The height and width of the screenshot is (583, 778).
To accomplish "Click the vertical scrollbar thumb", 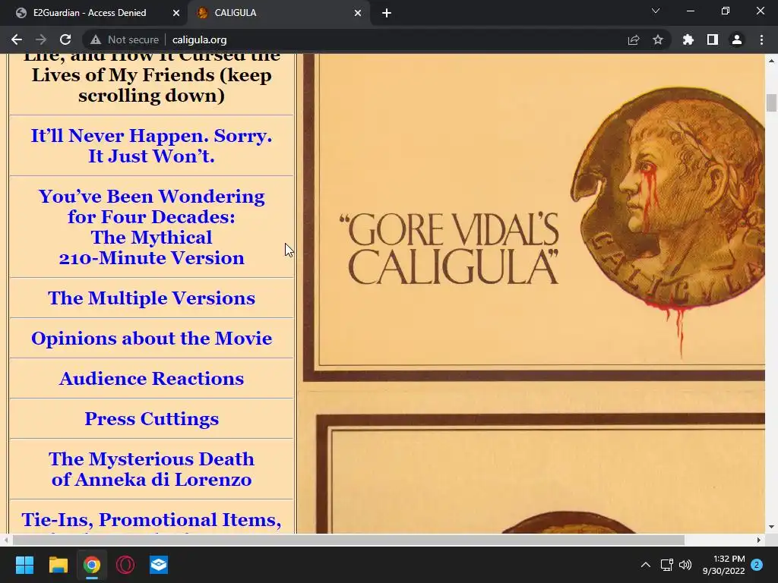I will click(771, 102).
